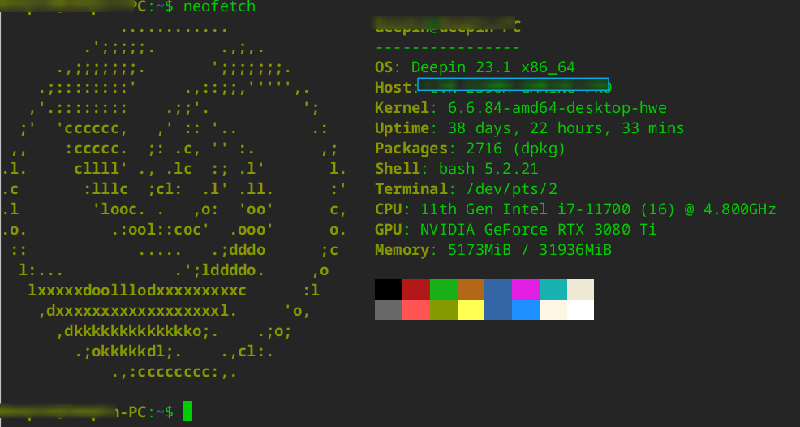The height and width of the screenshot is (427, 800).
Task: Click the "Memory" label
Action: pos(402,250)
